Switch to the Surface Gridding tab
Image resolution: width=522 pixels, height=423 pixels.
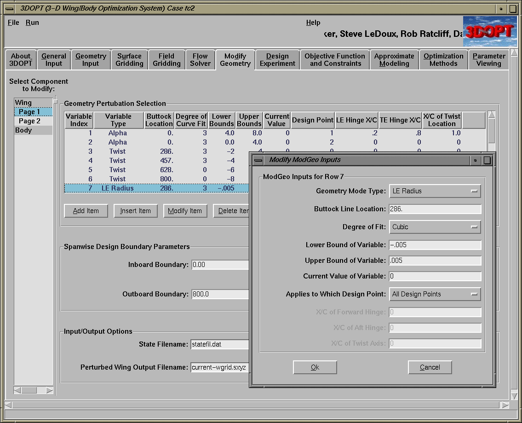129,60
